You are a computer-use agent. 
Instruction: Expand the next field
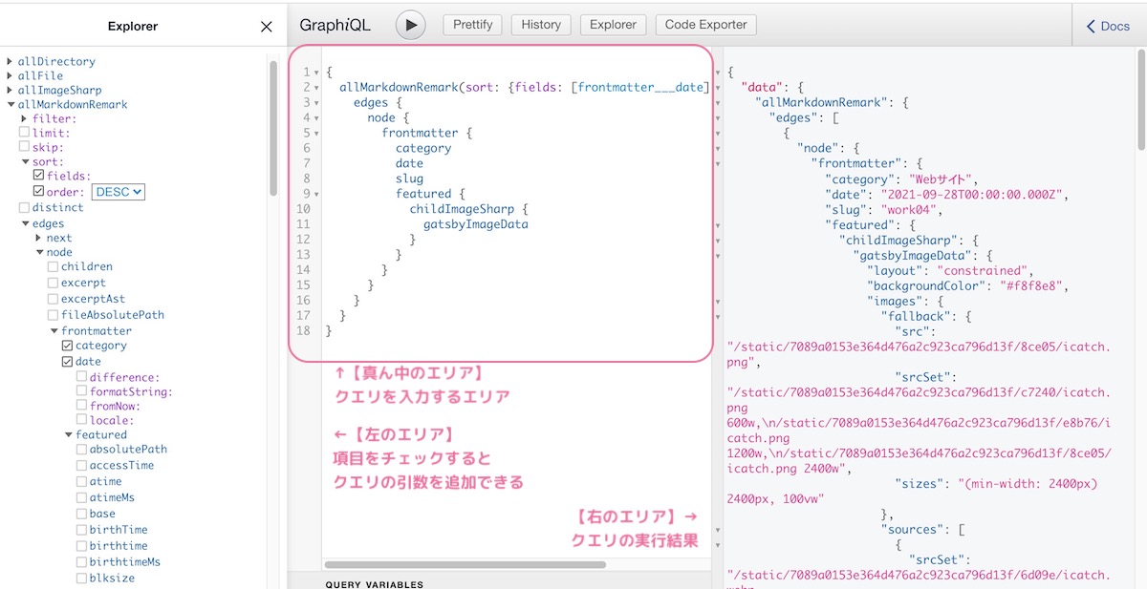(x=39, y=238)
